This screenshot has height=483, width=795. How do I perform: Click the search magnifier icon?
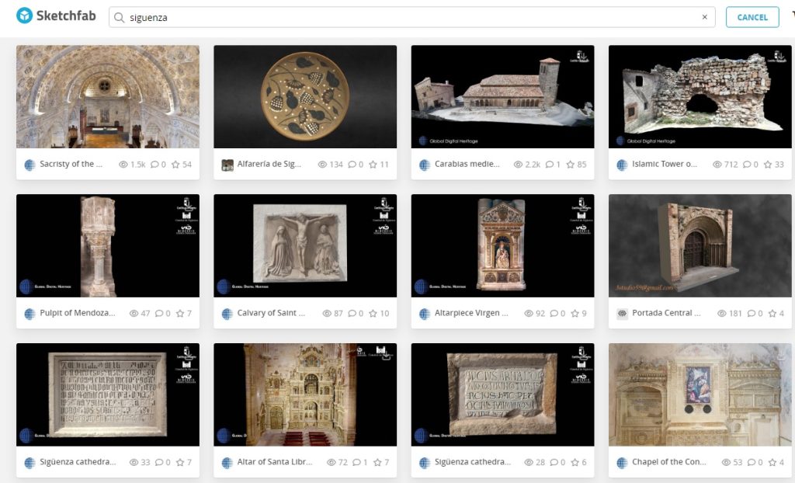pyautogui.click(x=119, y=18)
